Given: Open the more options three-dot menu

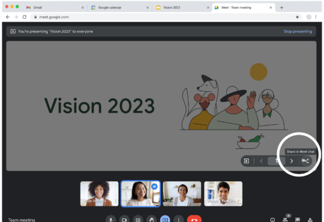Looking at the screenshot, I should pos(179,219).
